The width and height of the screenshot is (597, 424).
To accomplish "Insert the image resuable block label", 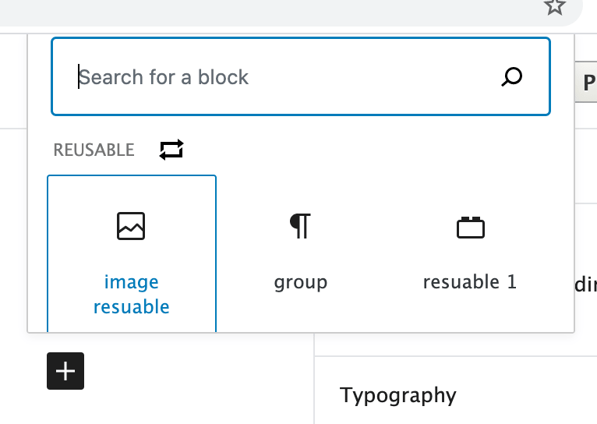I will click(x=132, y=294).
